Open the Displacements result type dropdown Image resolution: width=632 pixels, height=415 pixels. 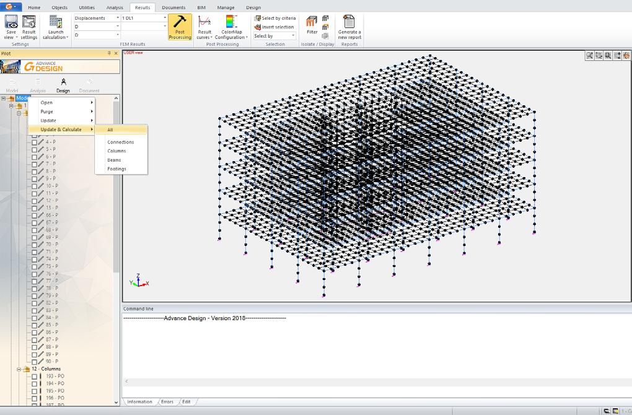click(x=117, y=18)
